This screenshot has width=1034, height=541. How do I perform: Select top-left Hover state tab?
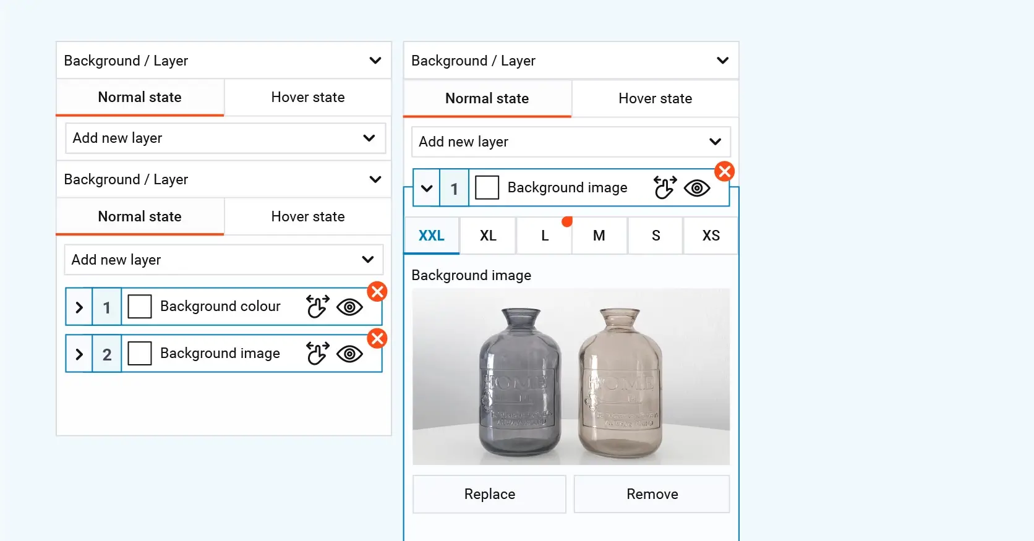308,98
